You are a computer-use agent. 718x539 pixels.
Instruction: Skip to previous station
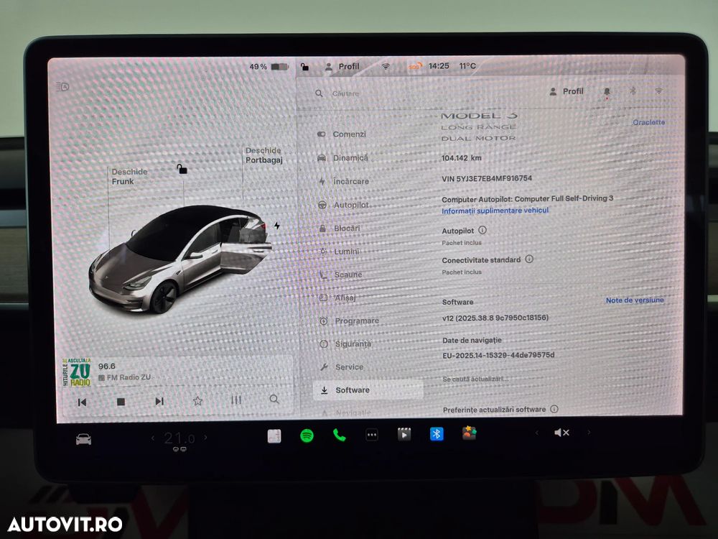(82, 402)
